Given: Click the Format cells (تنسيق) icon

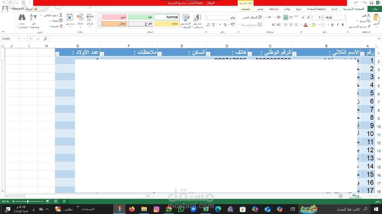Looking at the screenshot, I should (x=70, y=17).
